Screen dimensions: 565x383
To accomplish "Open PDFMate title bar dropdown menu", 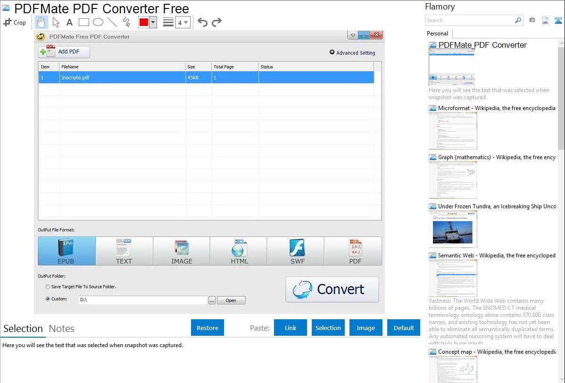I will [353, 35].
